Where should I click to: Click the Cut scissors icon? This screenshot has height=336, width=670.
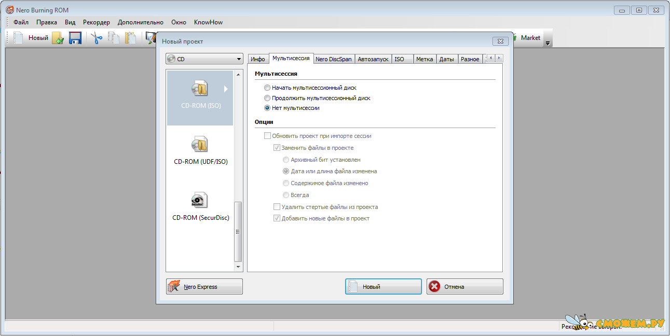coord(97,38)
